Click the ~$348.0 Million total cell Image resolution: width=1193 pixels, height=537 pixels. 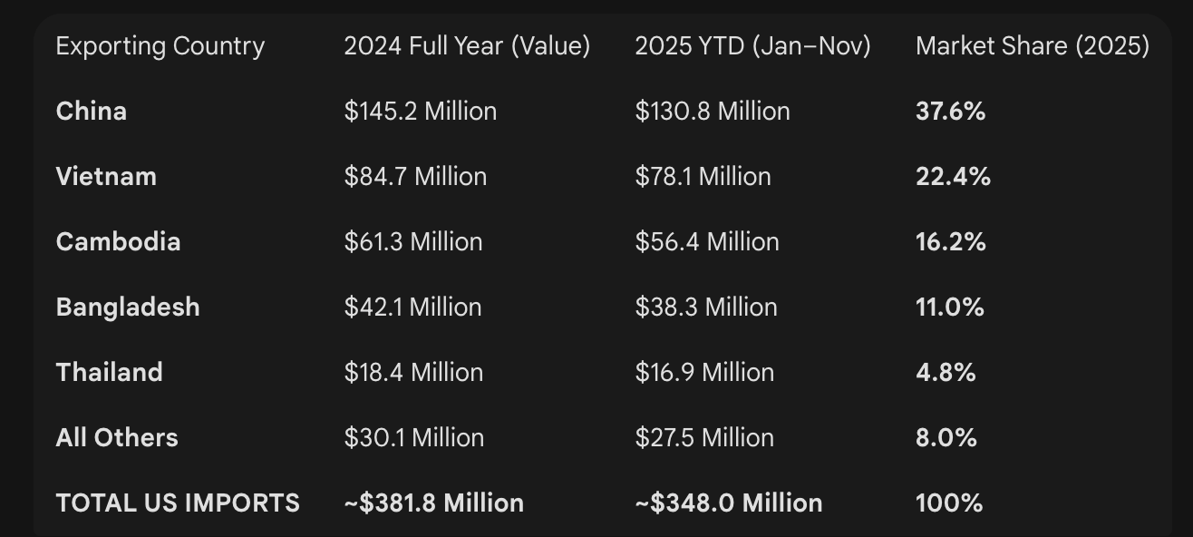[728, 503]
